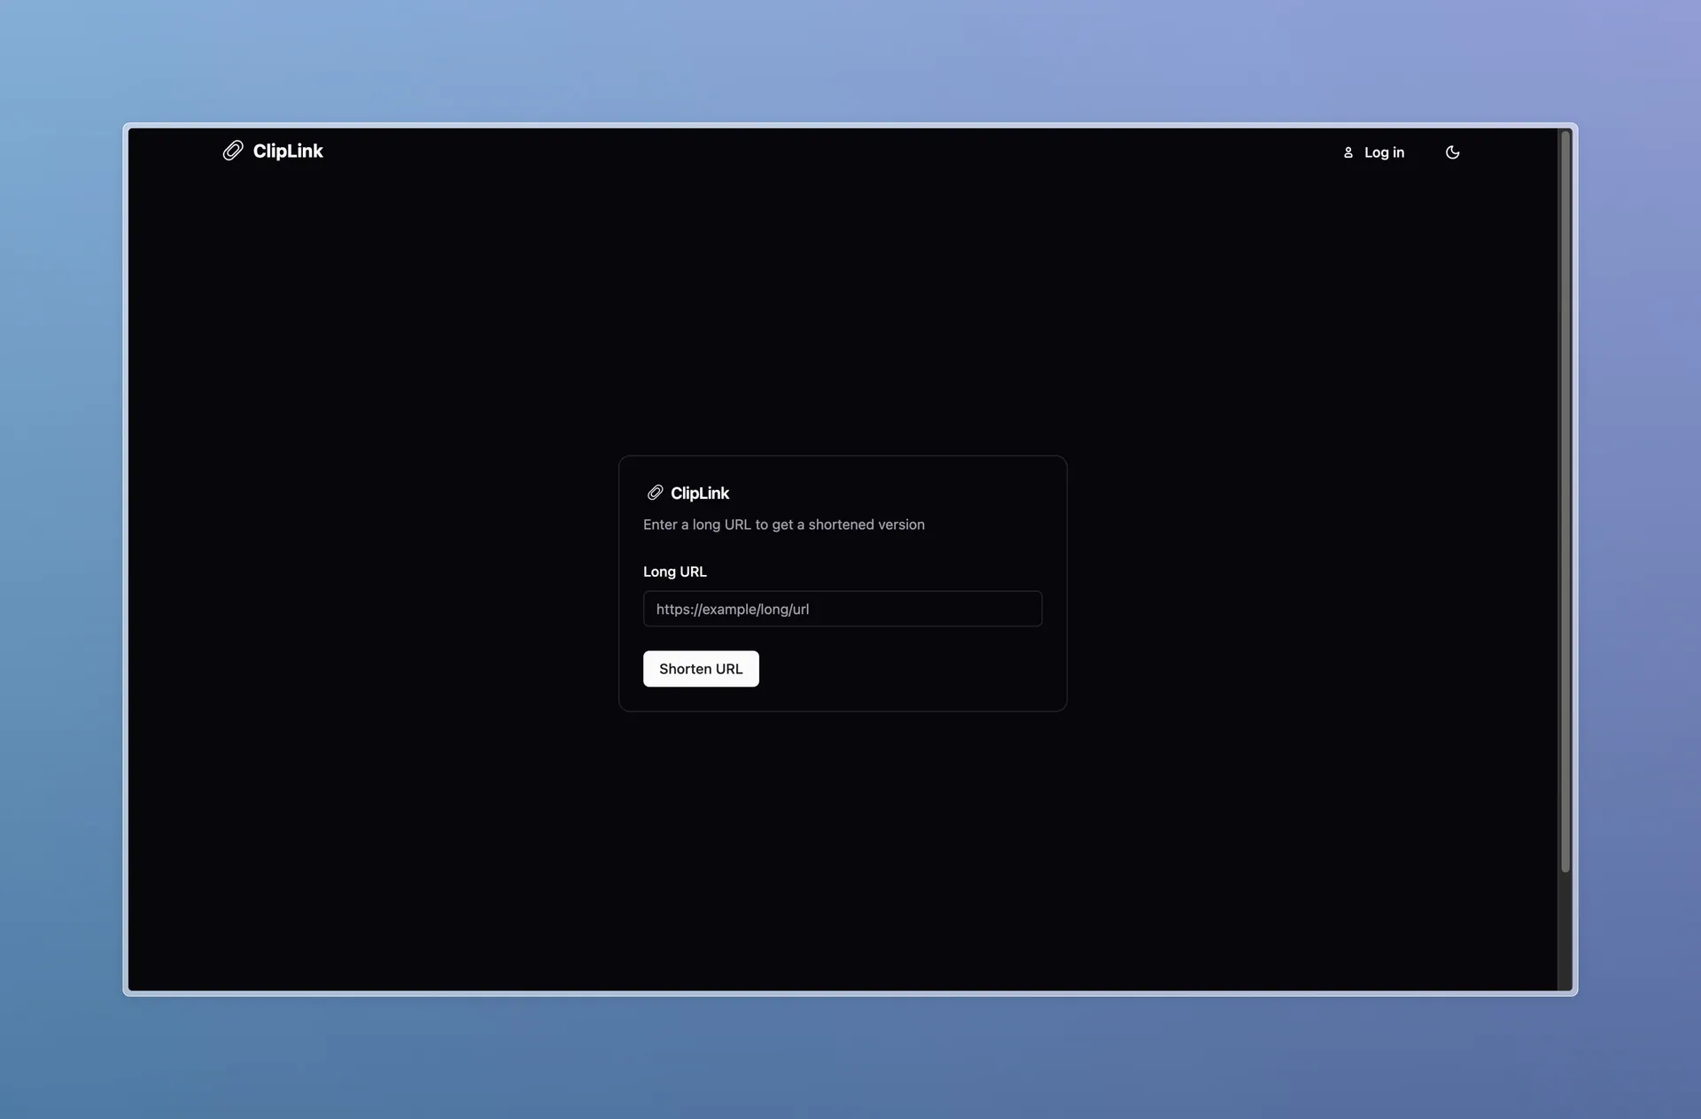This screenshot has height=1119, width=1701.
Task: Click the paperclip logo icon in the header
Action: tap(233, 151)
